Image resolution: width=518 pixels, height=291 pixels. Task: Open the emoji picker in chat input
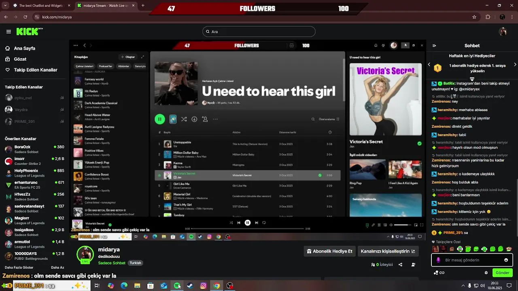pos(506,260)
